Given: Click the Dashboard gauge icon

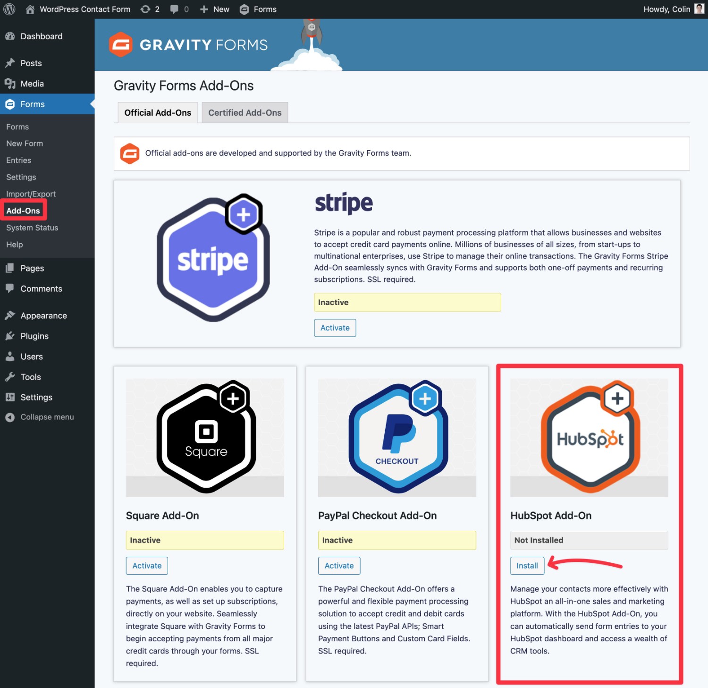Looking at the screenshot, I should click(10, 36).
